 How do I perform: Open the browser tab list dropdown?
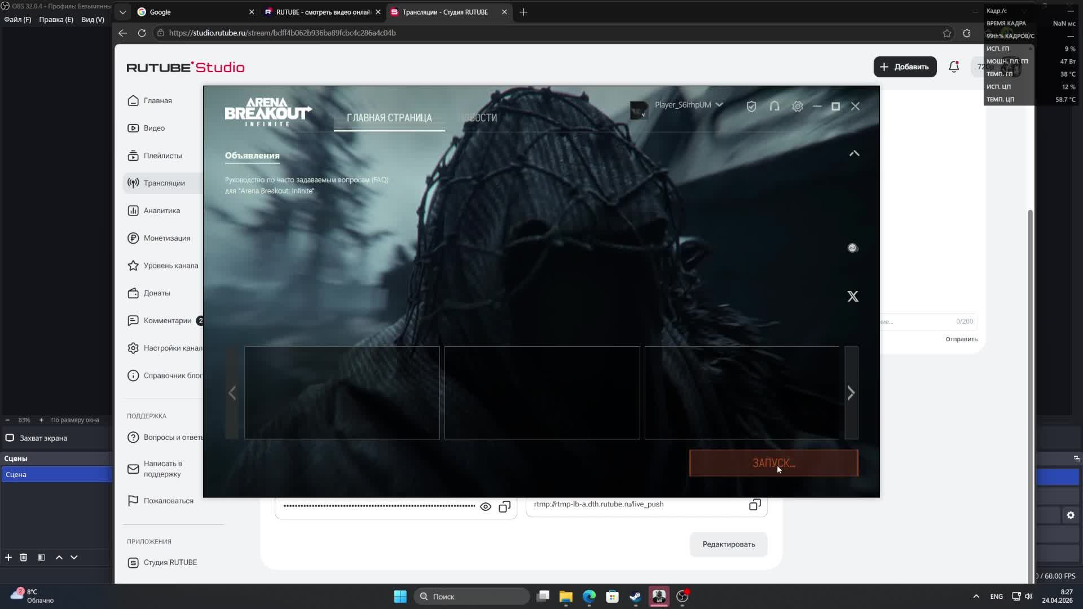click(x=122, y=12)
